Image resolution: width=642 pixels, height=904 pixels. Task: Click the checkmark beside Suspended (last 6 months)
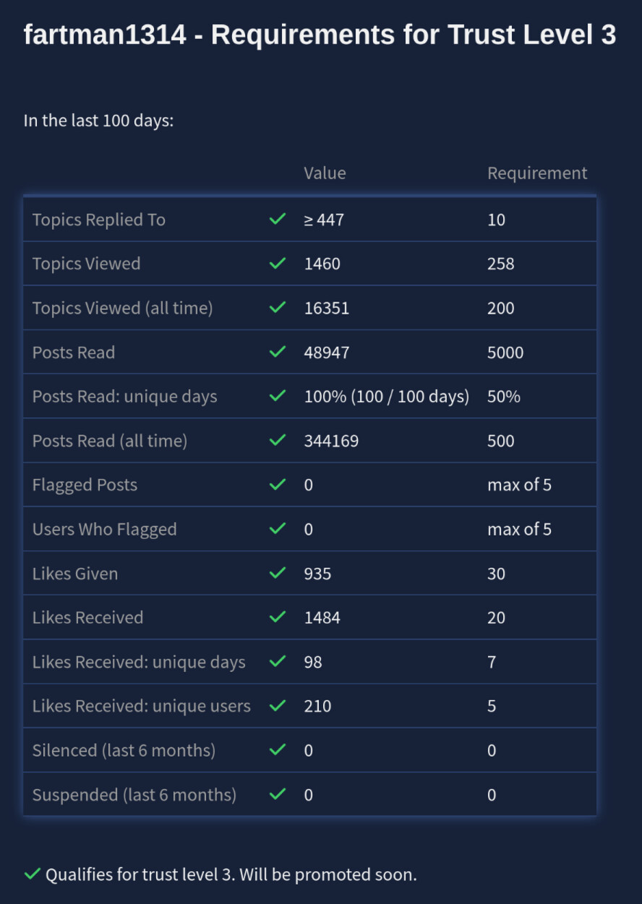[x=277, y=794]
